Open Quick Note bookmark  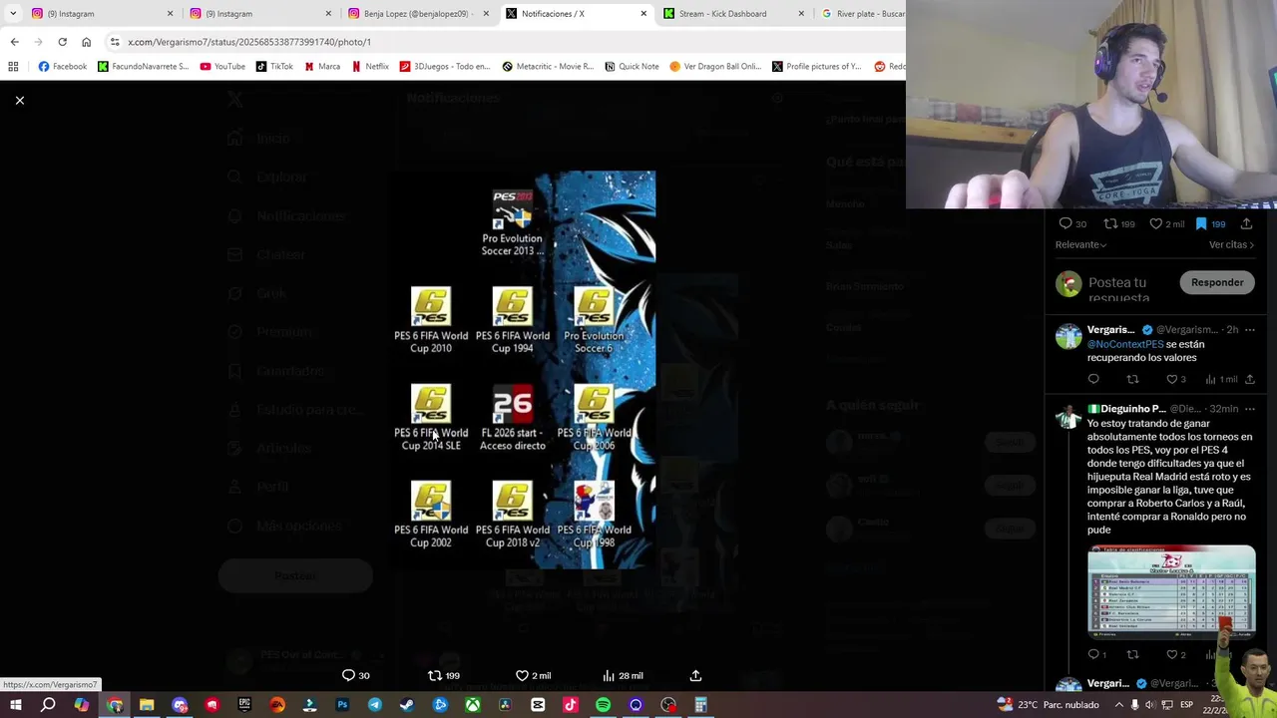pyautogui.click(x=632, y=67)
